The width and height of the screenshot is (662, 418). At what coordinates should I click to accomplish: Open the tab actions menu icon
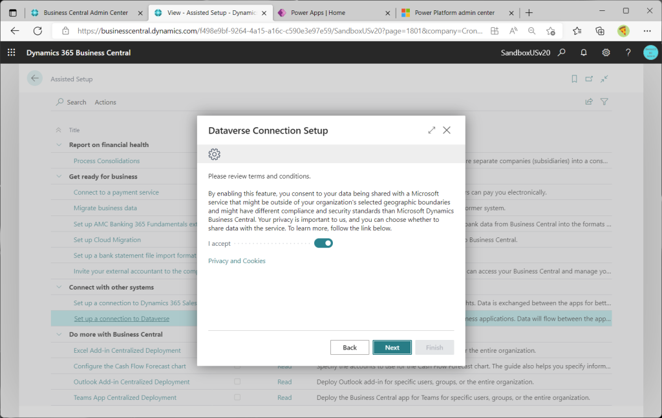point(13,13)
